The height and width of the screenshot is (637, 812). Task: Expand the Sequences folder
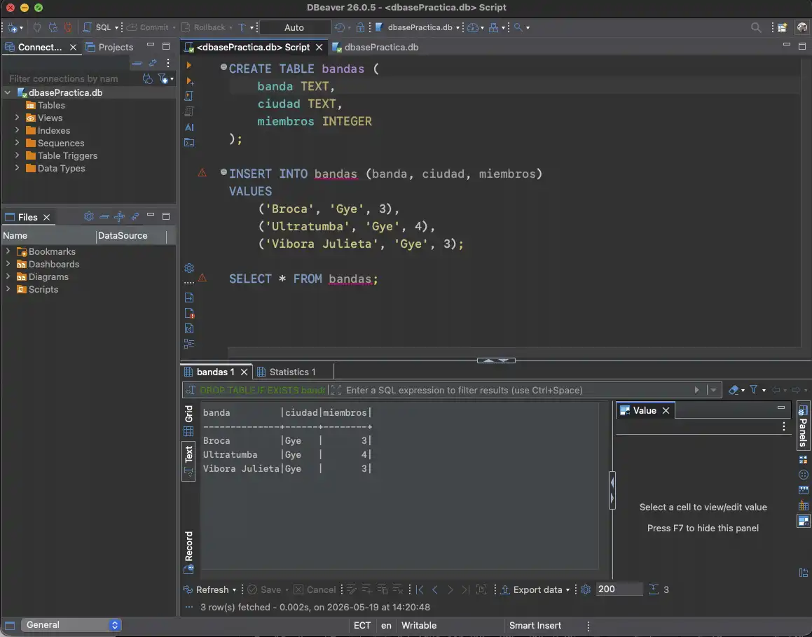tap(17, 143)
